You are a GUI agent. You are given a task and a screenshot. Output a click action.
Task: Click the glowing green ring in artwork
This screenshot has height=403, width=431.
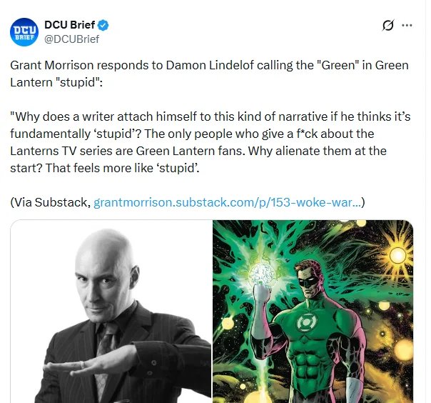[262, 275]
